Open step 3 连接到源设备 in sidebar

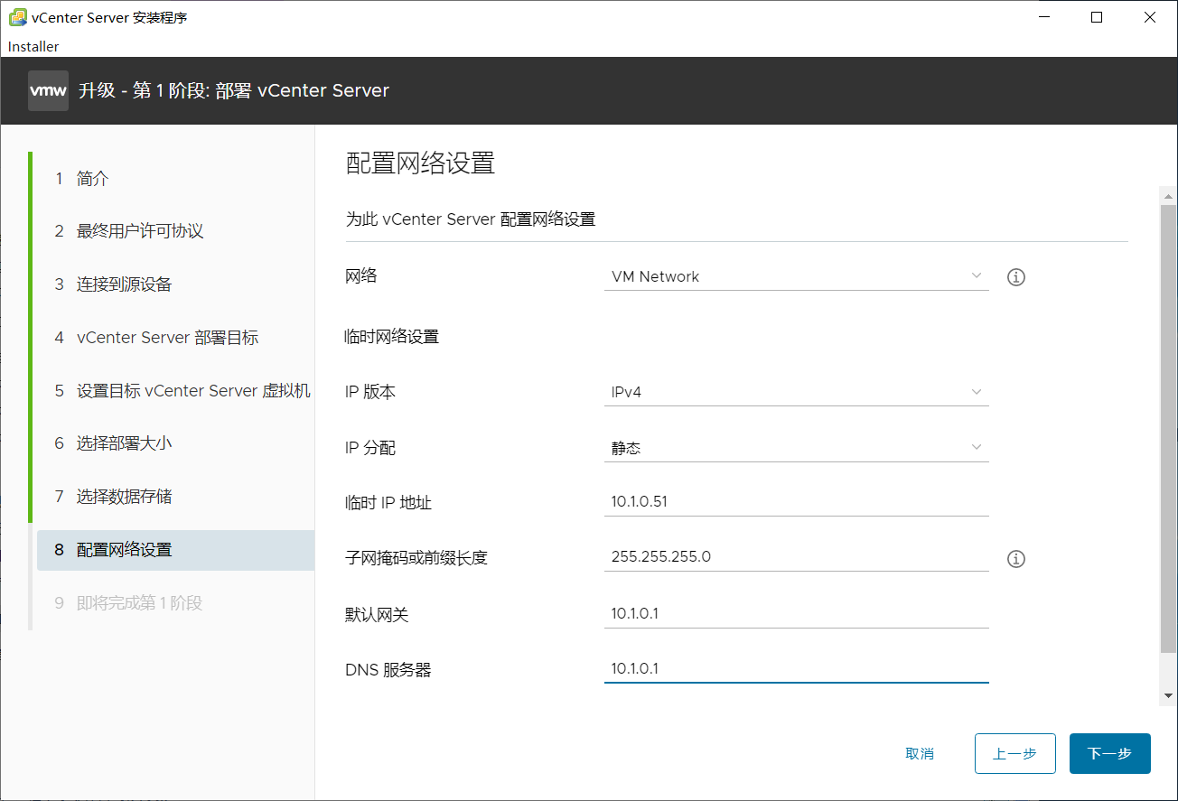pyautogui.click(x=126, y=284)
